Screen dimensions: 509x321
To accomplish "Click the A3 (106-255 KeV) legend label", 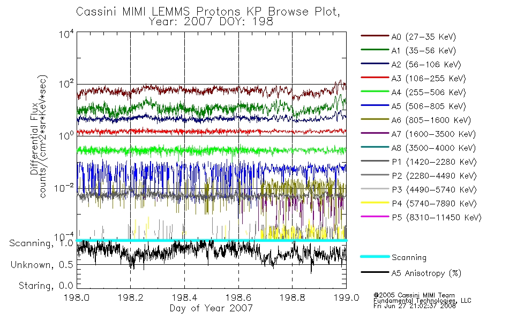I will coord(429,79).
